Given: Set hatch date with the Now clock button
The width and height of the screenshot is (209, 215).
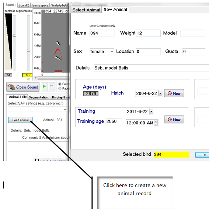Looking at the screenshot, I should pos(174,94).
